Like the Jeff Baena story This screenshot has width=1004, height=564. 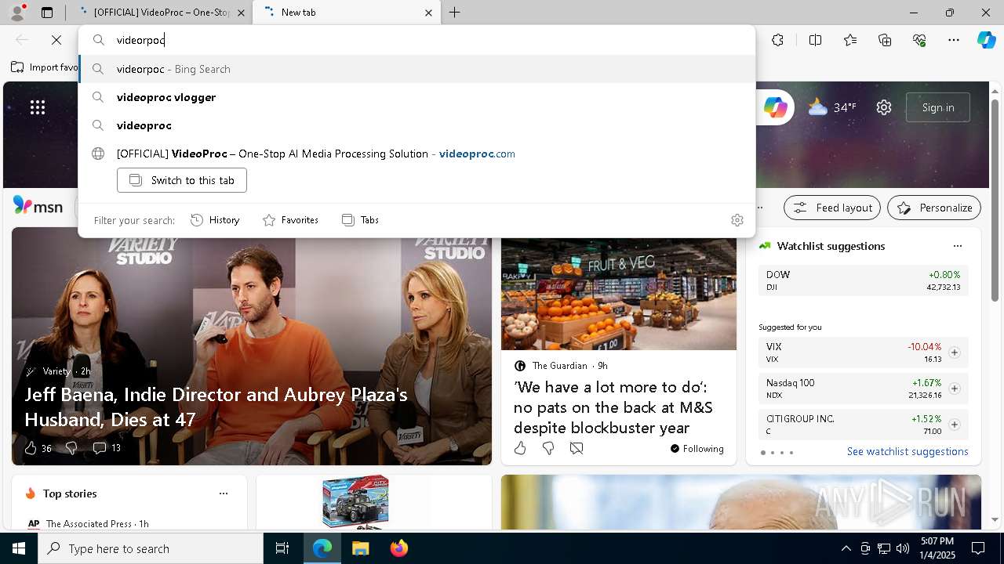31,448
